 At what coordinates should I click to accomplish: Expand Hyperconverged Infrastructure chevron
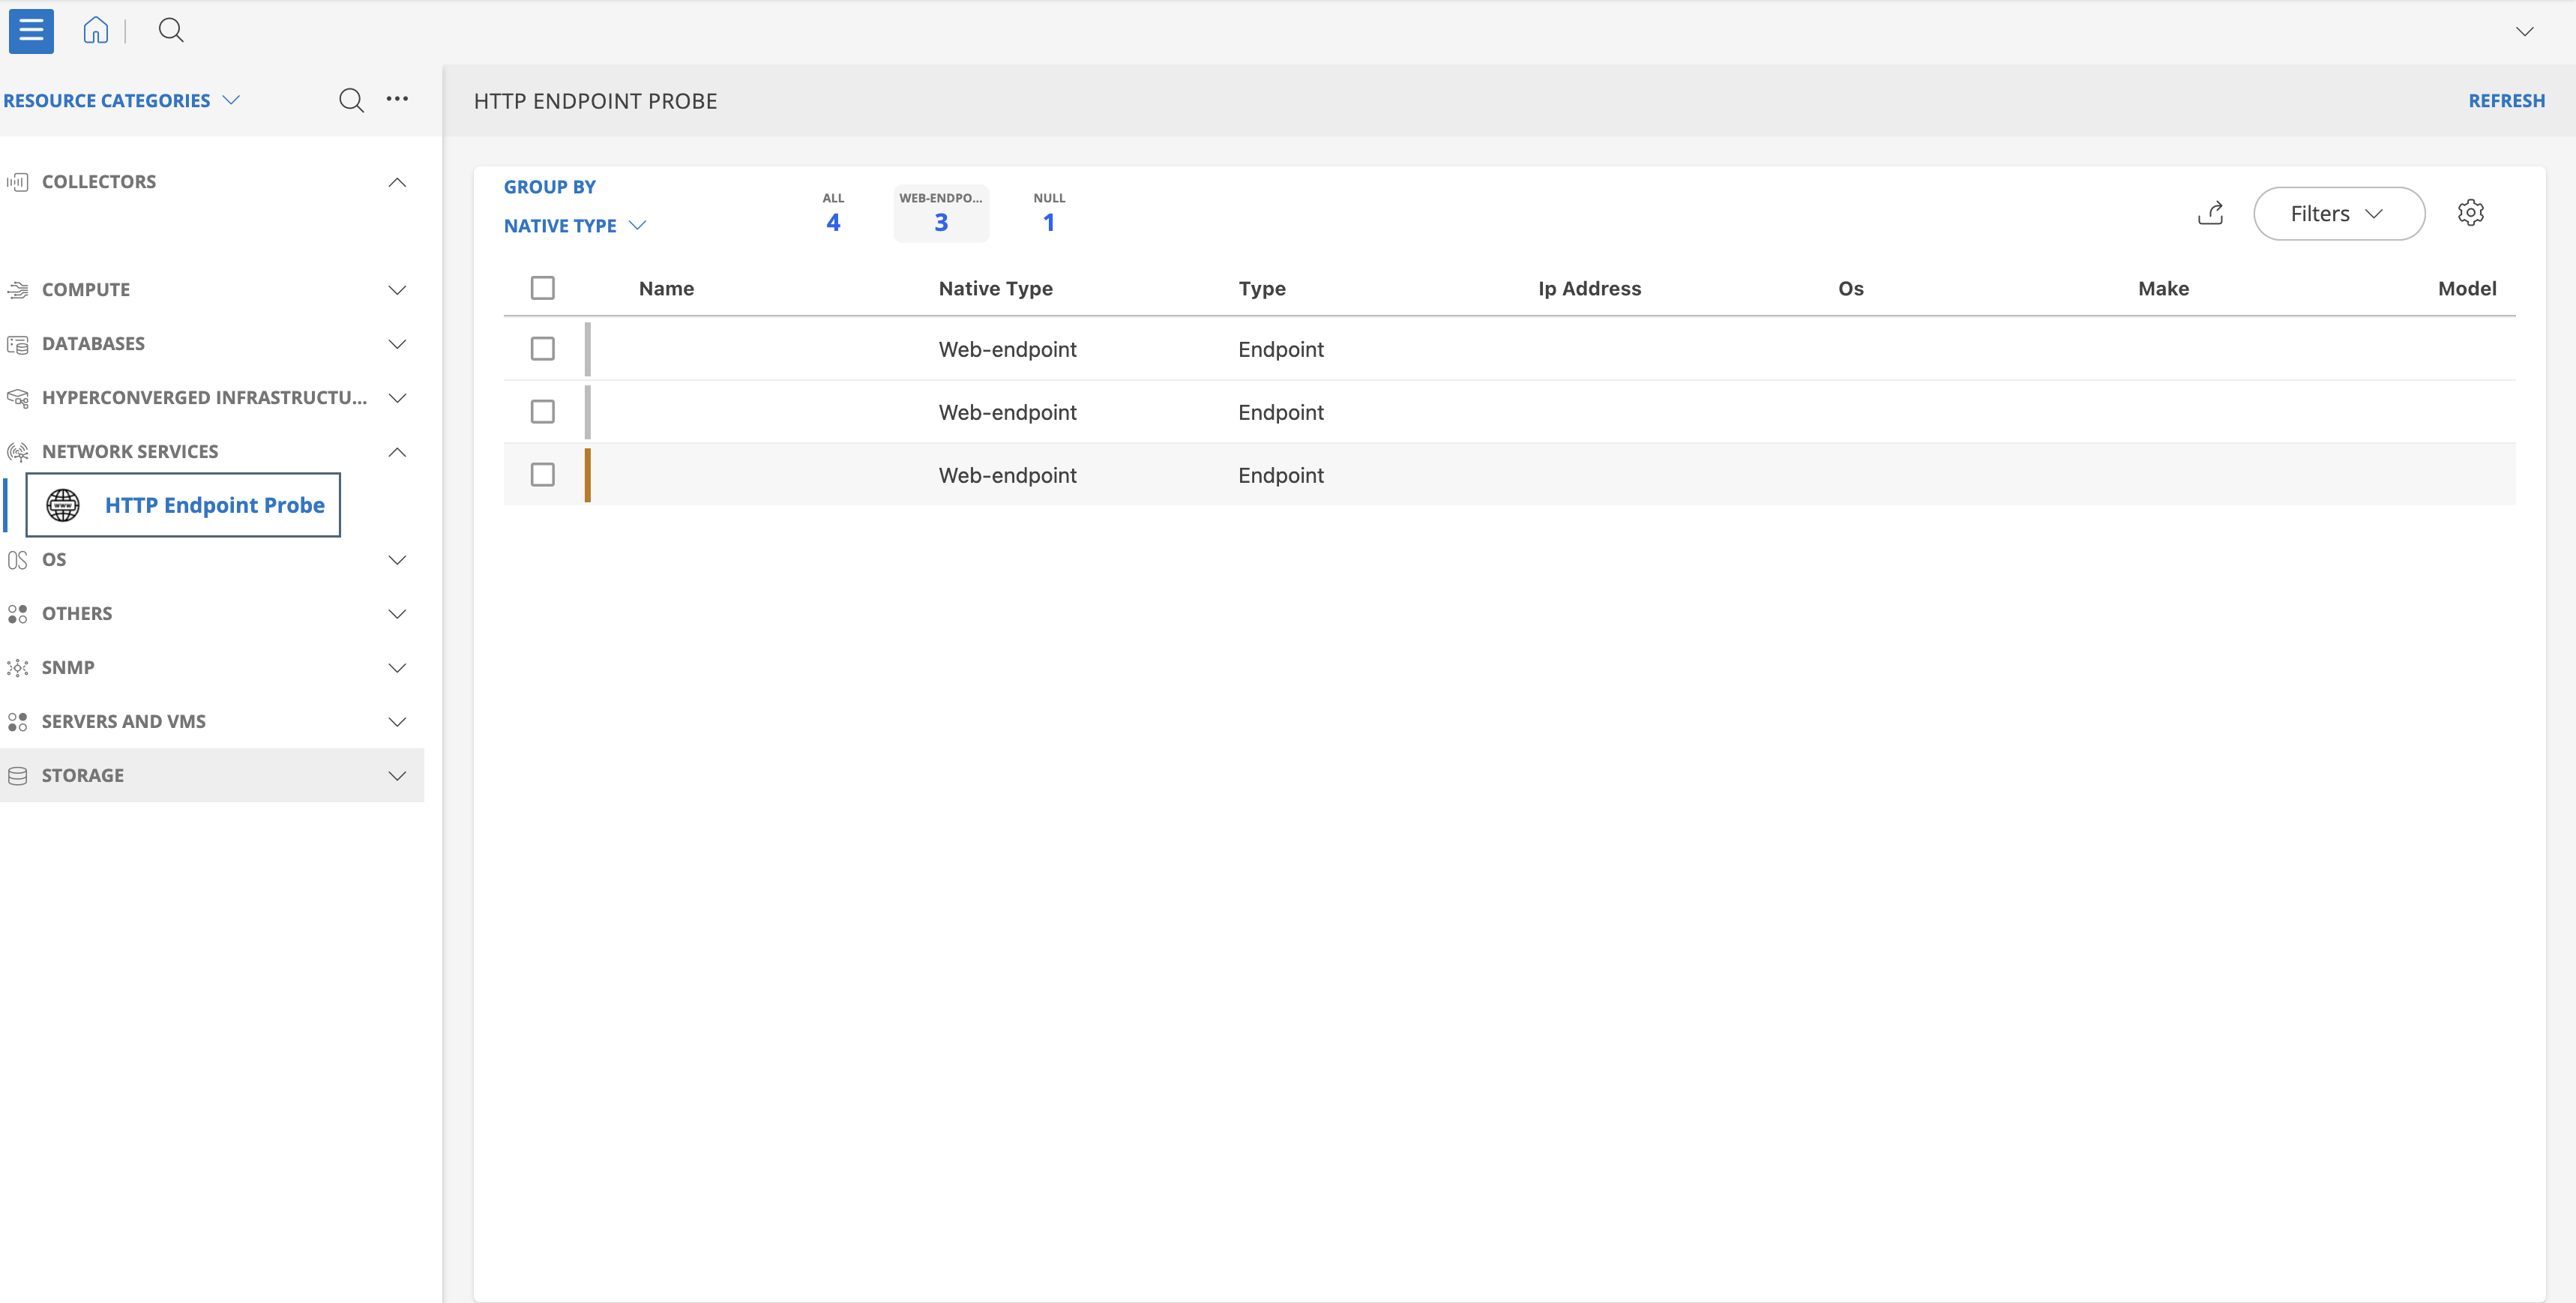coord(397,398)
